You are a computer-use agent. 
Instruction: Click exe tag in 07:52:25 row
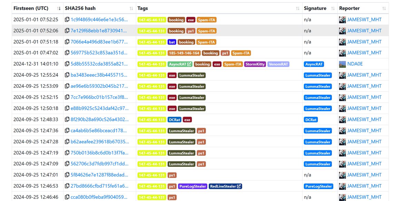coord(191,20)
